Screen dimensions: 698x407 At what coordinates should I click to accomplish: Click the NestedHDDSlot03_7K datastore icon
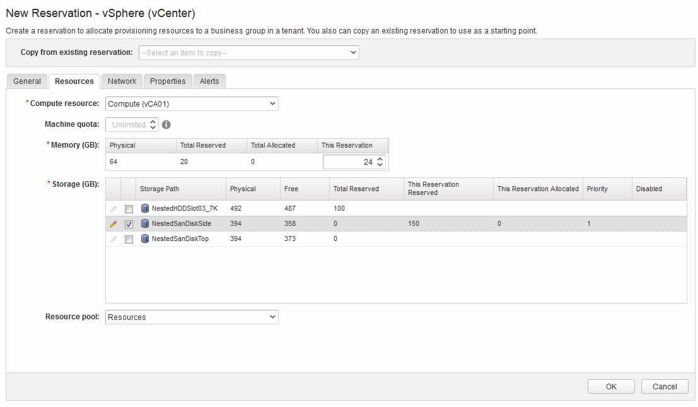tap(145, 208)
